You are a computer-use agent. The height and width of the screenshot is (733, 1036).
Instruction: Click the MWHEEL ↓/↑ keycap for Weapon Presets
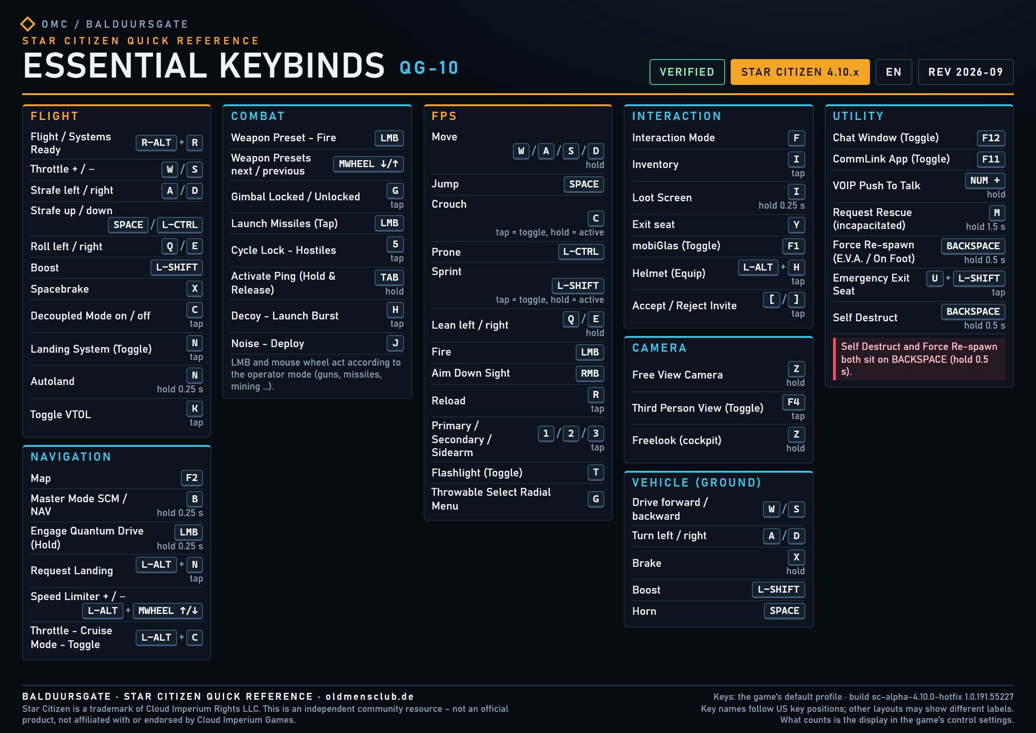[369, 164]
